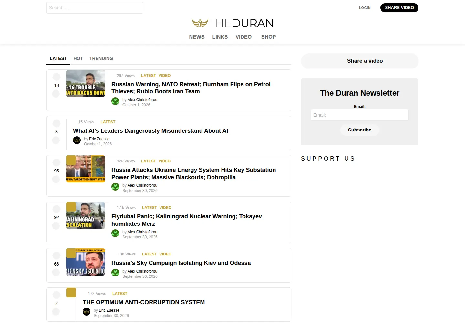Click The Duran logo
The width and height of the screenshot is (465, 323).
232,23
